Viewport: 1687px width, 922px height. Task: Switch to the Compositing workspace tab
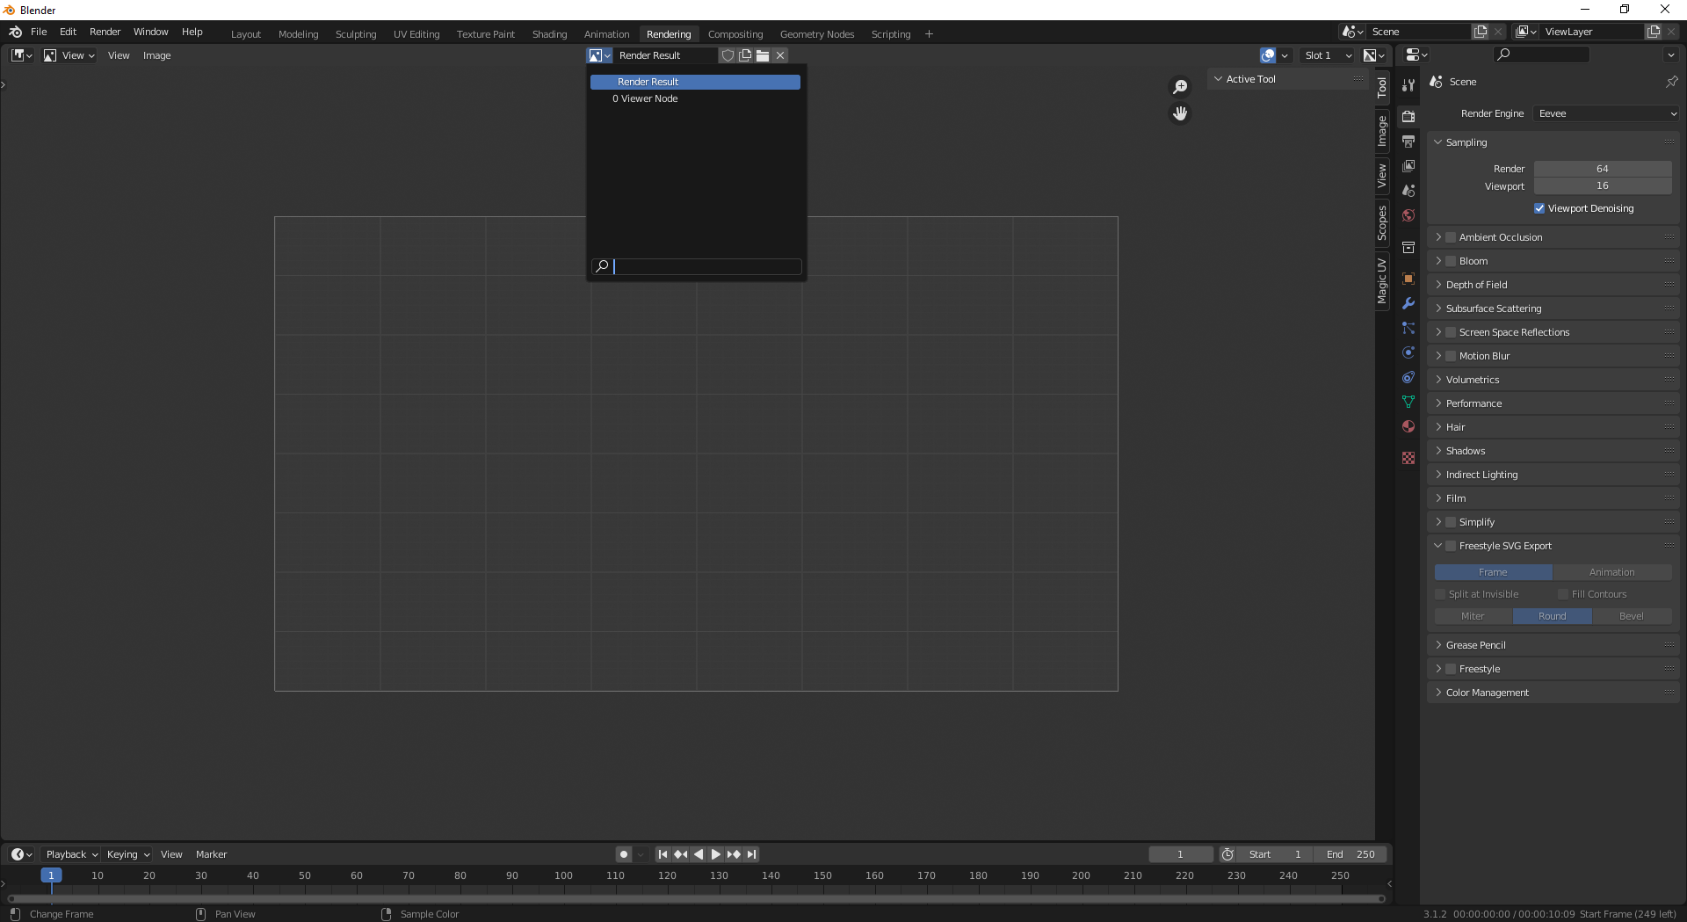click(x=735, y=34)
